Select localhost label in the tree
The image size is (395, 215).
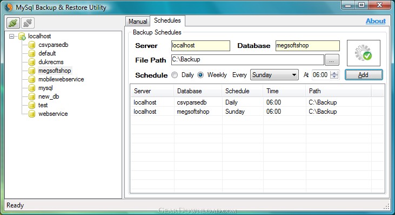click(x=39, y=37)
